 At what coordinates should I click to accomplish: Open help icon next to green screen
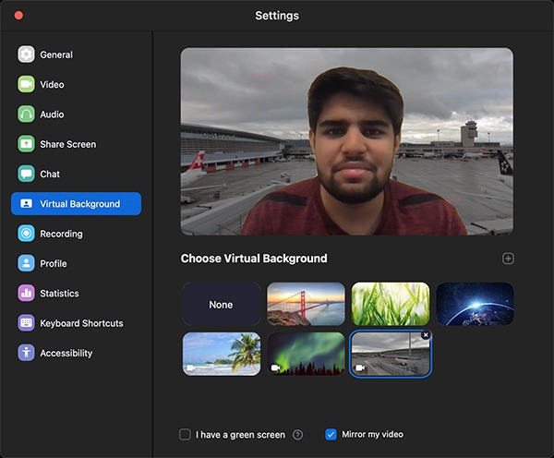(297, 435)
